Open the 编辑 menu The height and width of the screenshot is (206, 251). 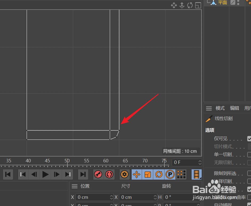(x=234, y=108)
